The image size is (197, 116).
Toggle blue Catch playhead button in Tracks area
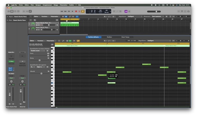[x=77, y=17]
